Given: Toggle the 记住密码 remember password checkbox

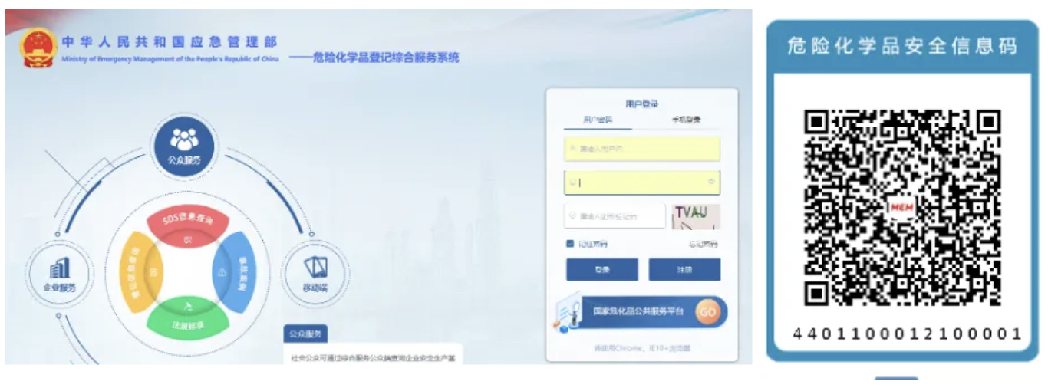Looking at the screenshot, I should (570, 244).
